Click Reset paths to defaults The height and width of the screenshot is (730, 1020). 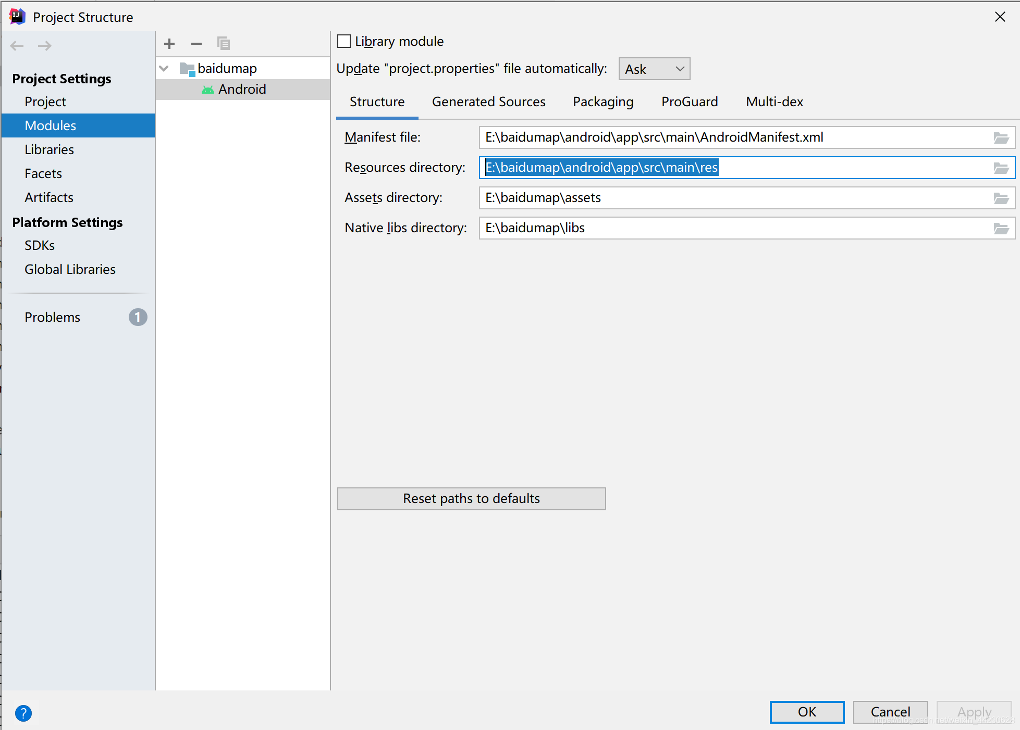point(471,498)
